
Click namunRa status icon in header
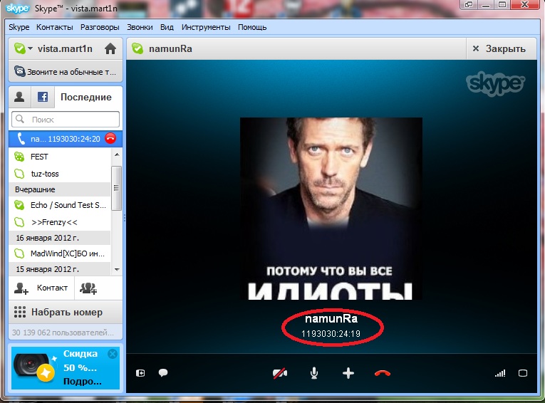(137, 48)
